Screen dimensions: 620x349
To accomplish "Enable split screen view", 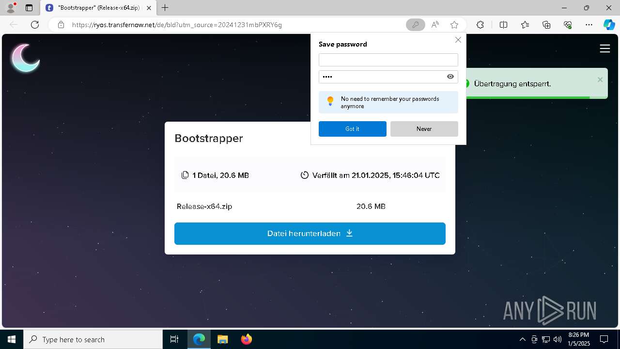I will point(503,25).
